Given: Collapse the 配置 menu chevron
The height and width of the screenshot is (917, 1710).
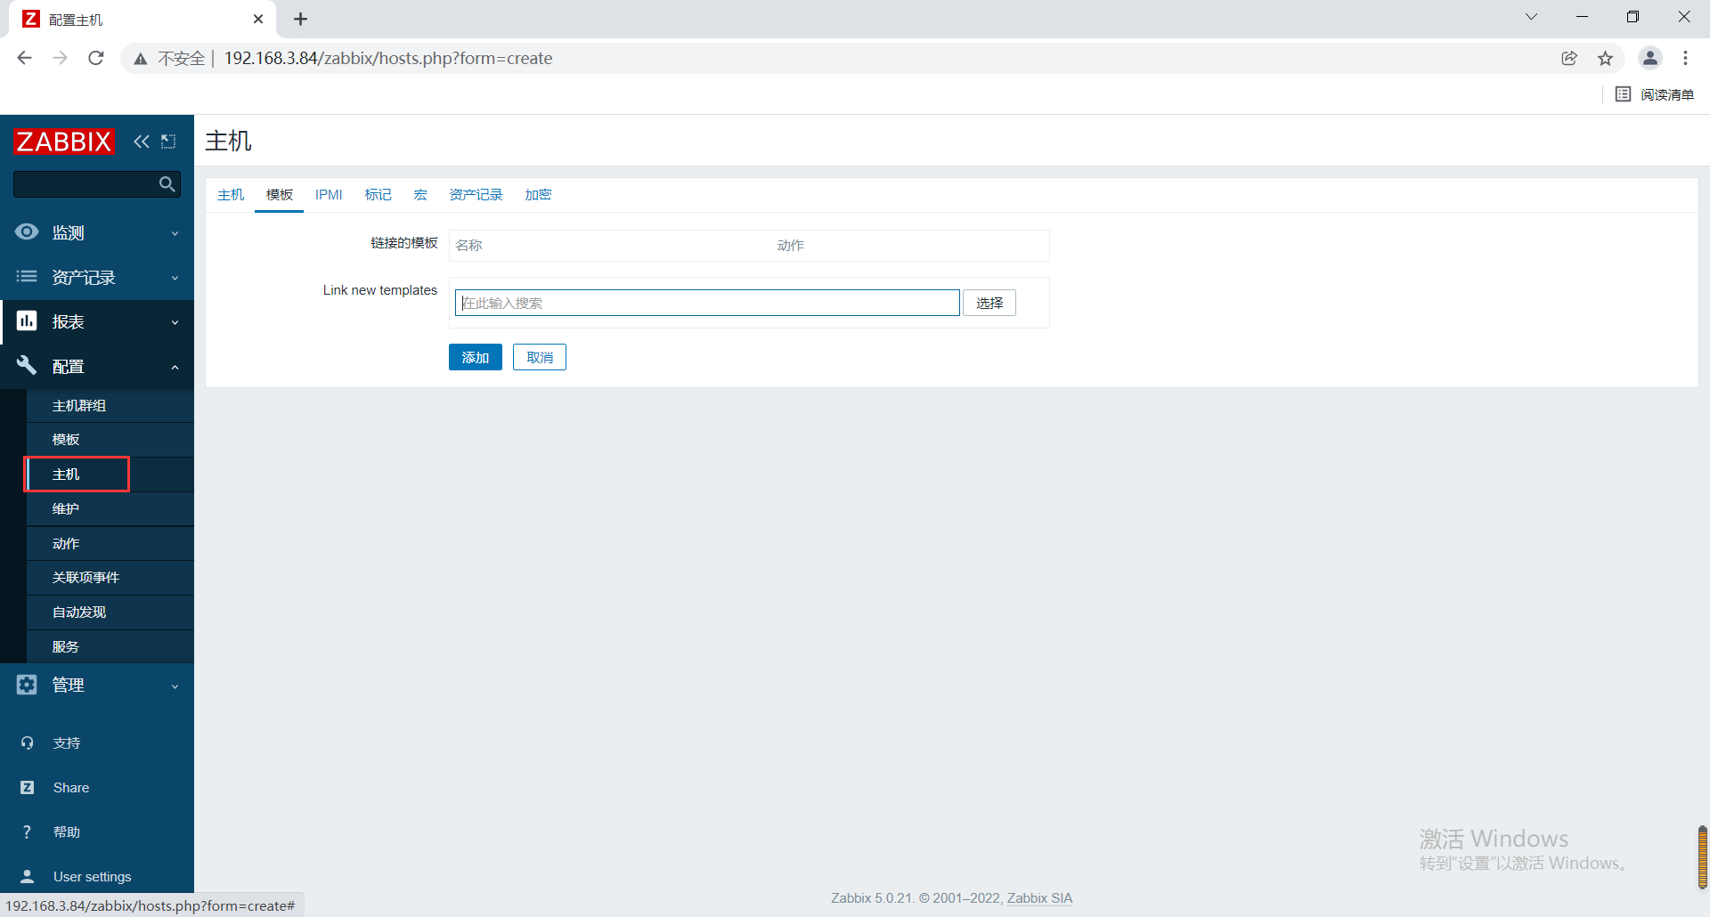Looking at the screenshot, I should (x=175, y=367).
